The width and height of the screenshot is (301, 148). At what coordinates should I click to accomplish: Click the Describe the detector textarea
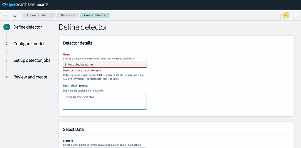(x=105, y=101)
